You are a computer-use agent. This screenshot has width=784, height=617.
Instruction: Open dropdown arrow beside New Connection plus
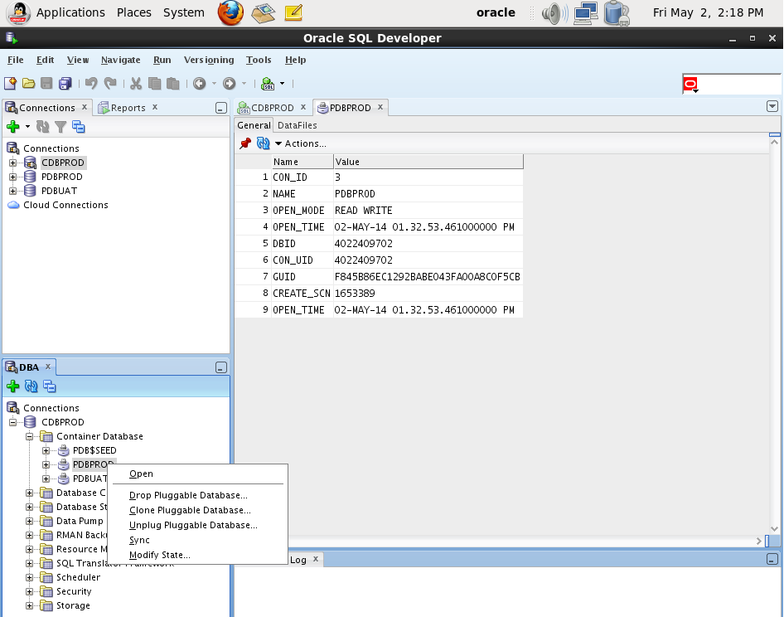pos(27,127)
